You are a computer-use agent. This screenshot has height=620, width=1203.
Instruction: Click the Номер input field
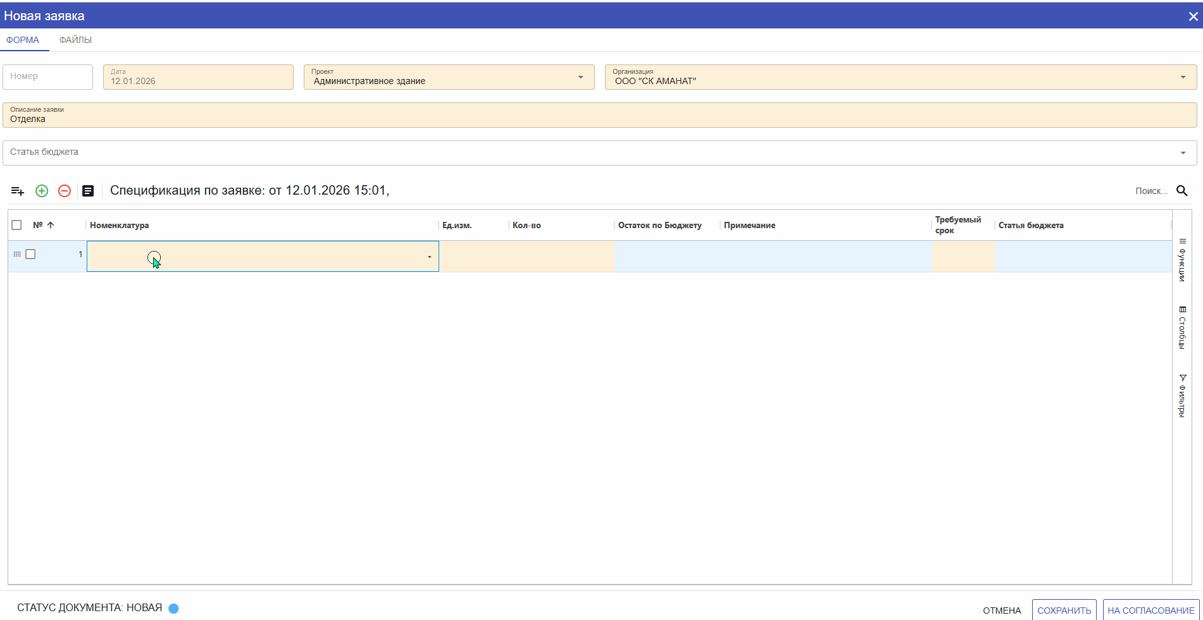point(48,76)
